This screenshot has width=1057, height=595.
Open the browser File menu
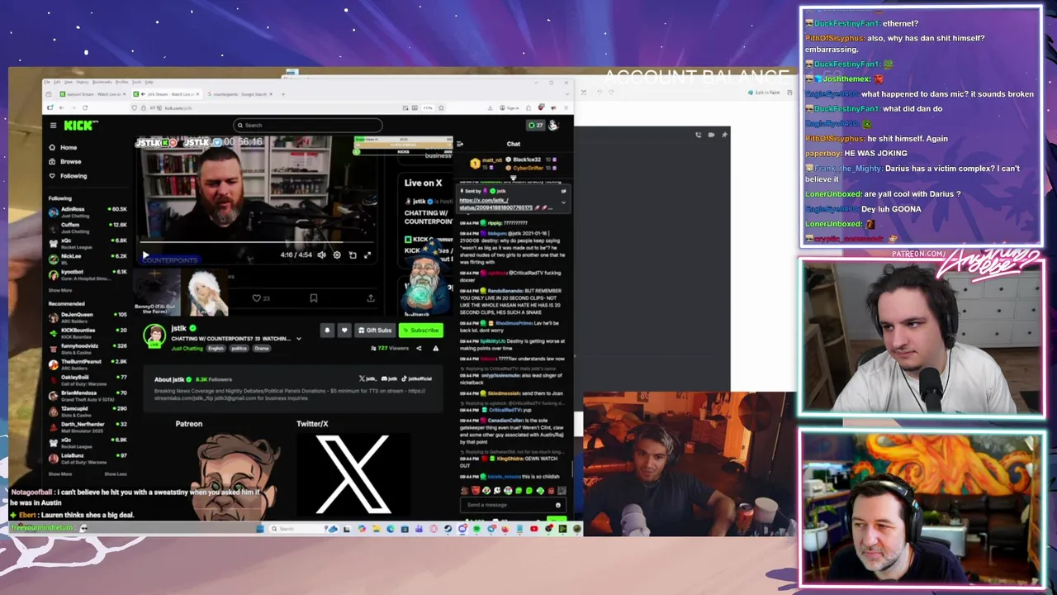(x=49, y=82)
